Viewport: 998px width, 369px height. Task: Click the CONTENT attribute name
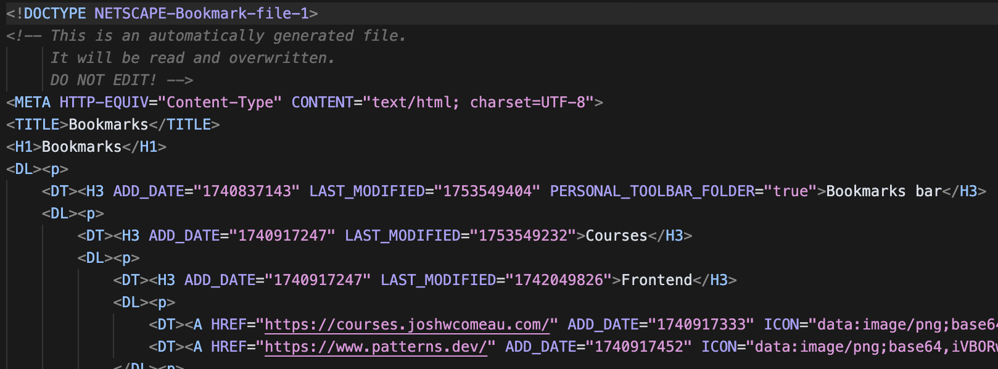click(322, 102)
